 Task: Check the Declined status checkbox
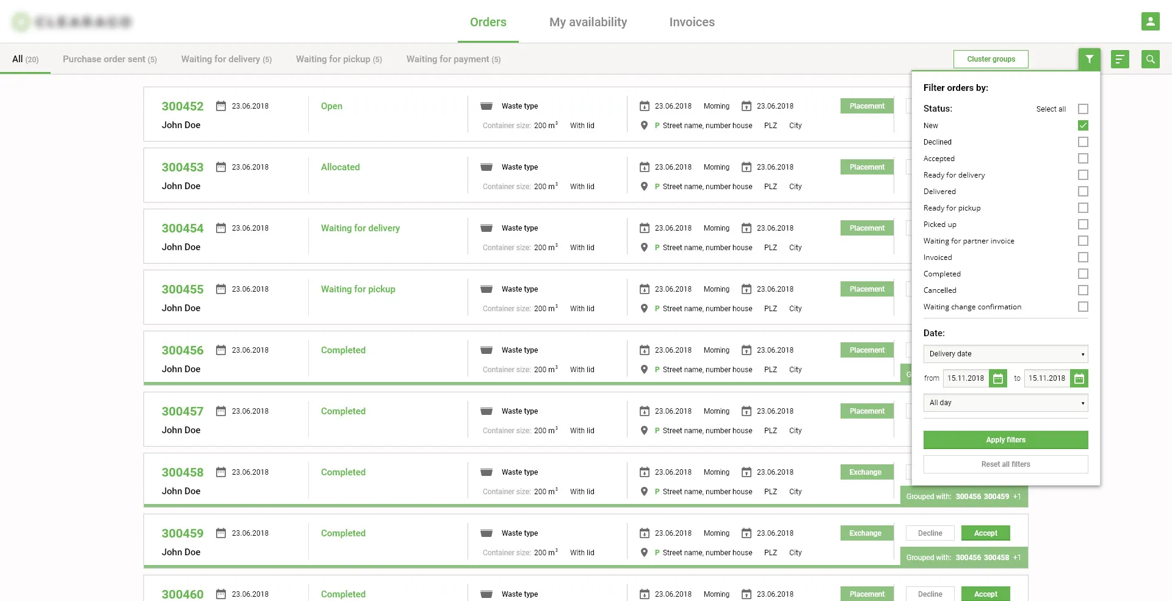1083,142
